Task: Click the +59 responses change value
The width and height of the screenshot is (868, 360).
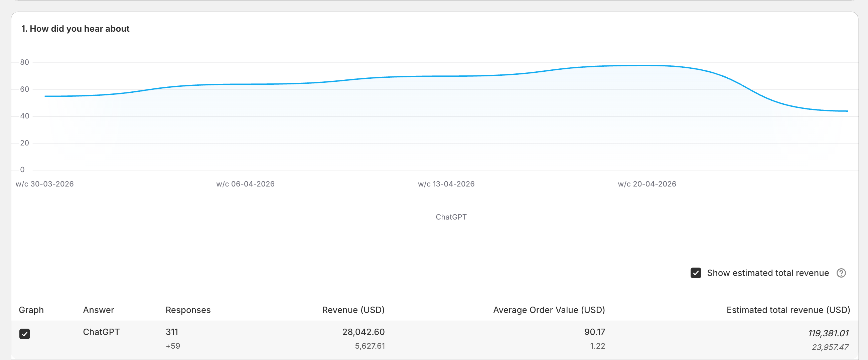Action: click(x=172, y=346)
